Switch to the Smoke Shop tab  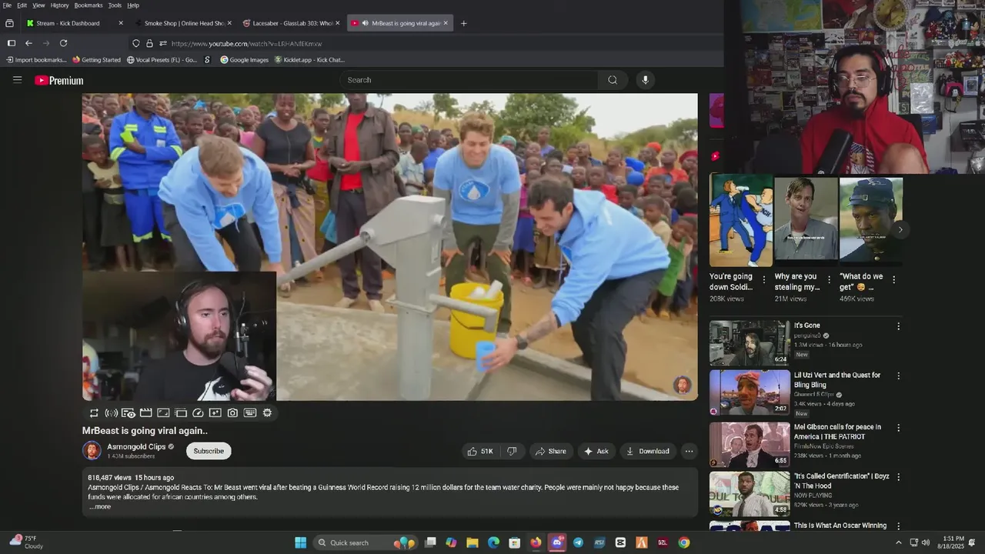[x=183, y=23]
